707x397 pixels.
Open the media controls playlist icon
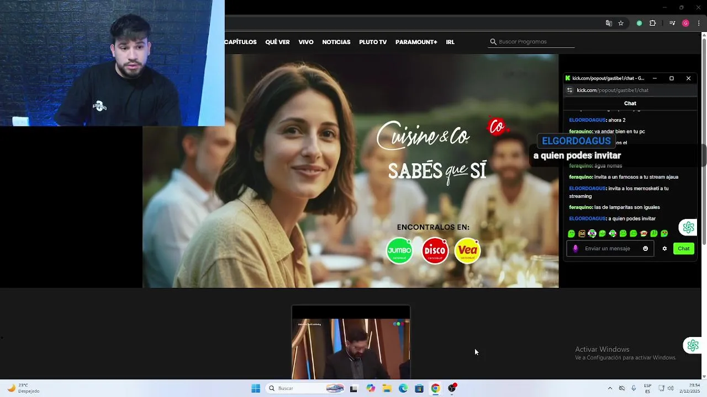[672, 23]
